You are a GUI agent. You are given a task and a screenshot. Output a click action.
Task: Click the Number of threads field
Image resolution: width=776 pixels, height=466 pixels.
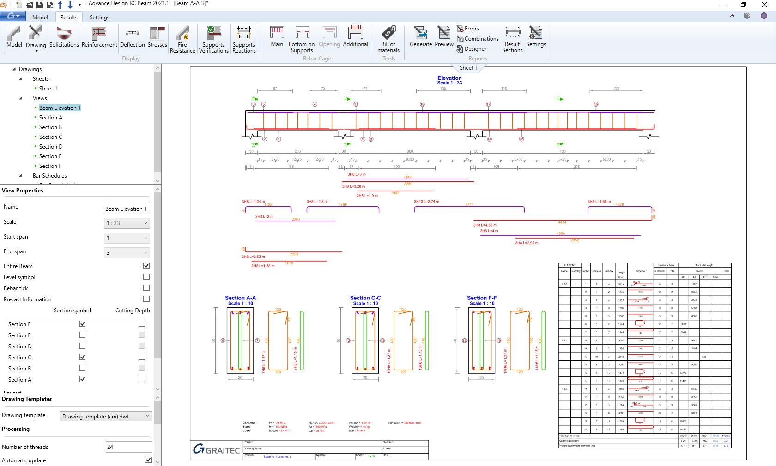[128, 447]
